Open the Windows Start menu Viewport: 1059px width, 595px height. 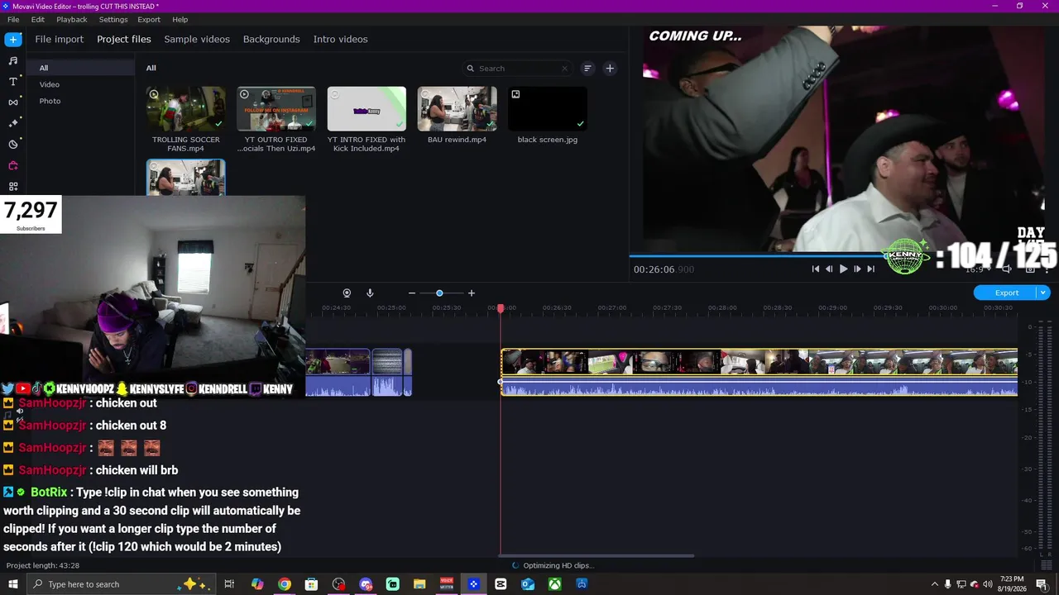12,584
